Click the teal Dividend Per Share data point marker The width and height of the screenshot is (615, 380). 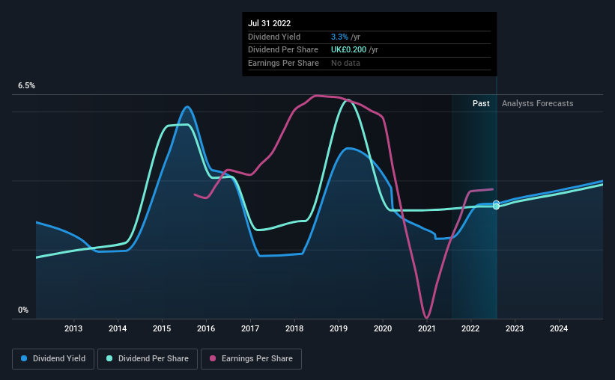click(x=496, y=207)
